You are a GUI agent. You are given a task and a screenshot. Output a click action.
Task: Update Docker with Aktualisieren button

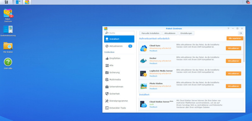233,61
